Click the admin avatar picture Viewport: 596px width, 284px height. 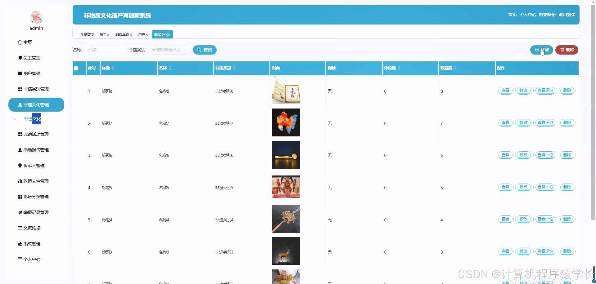point(36,17)
